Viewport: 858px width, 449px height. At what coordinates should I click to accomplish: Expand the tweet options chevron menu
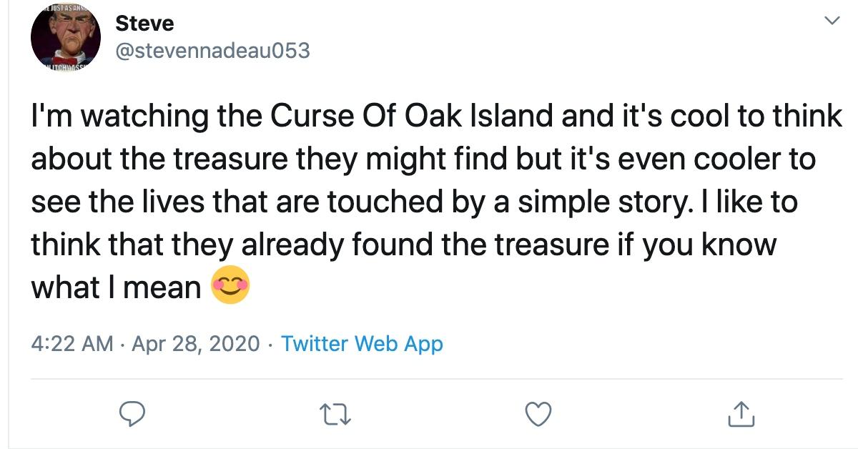click(831, 21)
